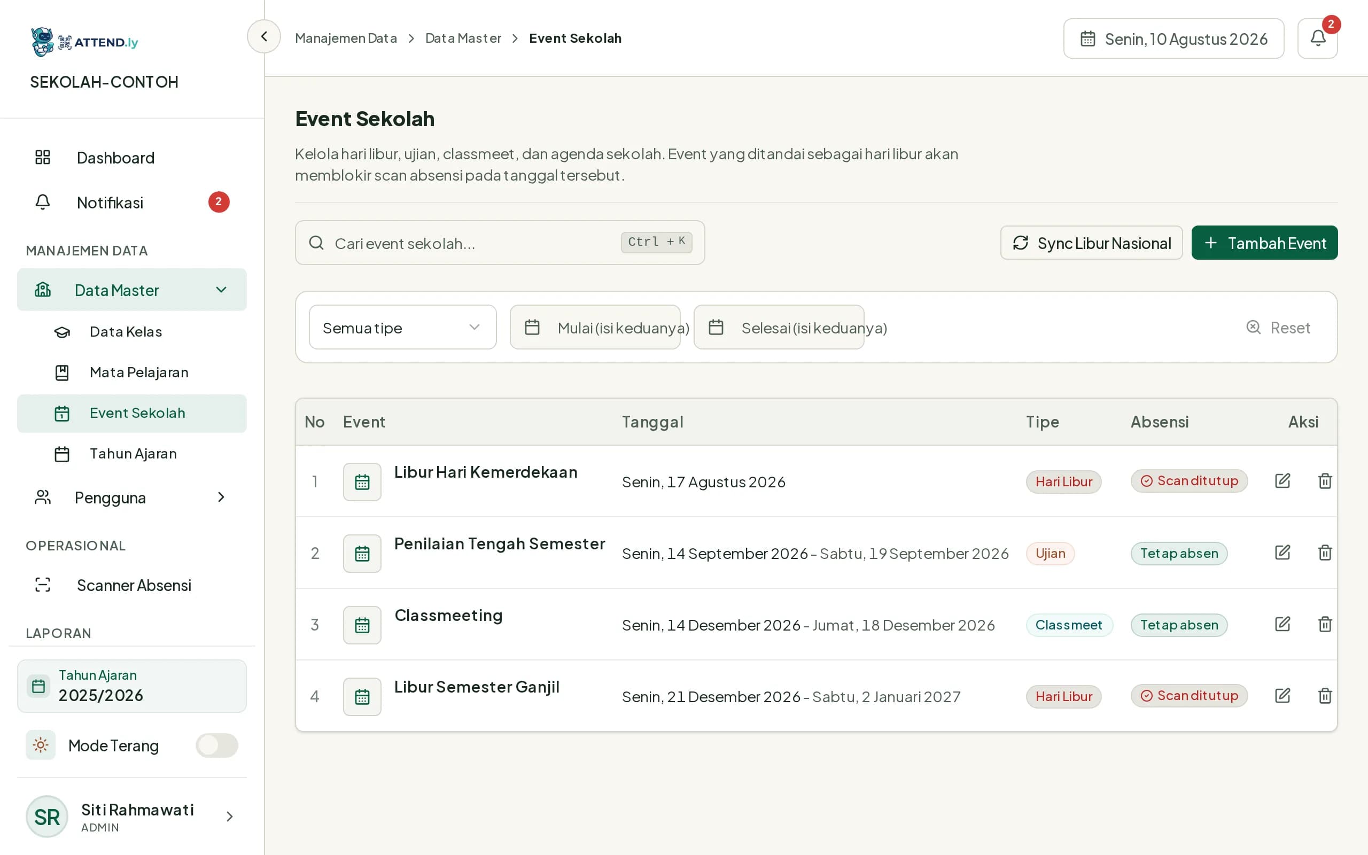Reset the event filters
Image resolution: width=1368 pixels, height=855 pixels.
click(x=1278, y=328)
